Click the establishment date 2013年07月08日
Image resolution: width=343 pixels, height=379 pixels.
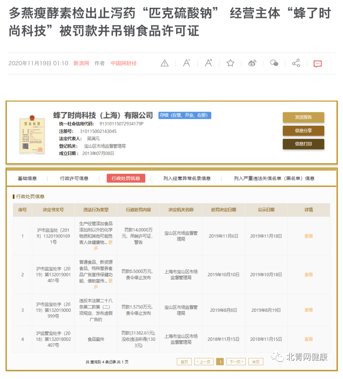tap(98, 153)
